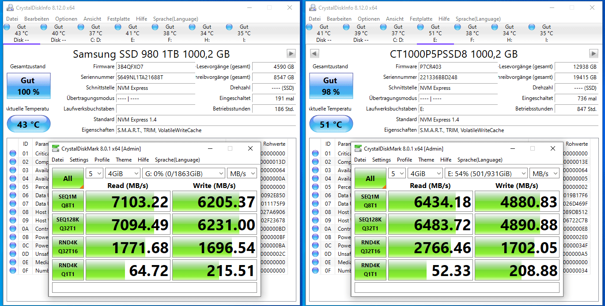The image size is (605, 306).
Task: Select H: drive orb in left CrystalDiskInfo
Action: point(192,27)
